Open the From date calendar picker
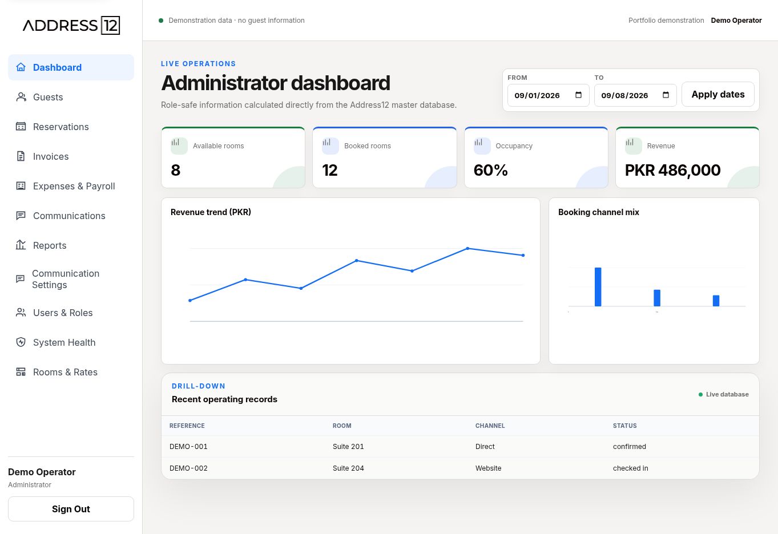This screenshot has width=778, height=534. (x=578, y=95)
